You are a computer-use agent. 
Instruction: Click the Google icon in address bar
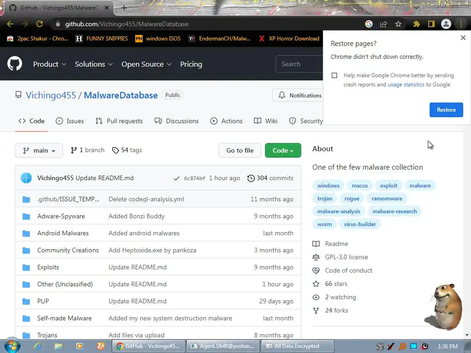pyautogui.click(x=368, y=24)
